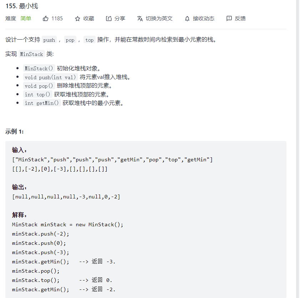Click the star favorite icon
Screen dimensions: 300x298
77,19
